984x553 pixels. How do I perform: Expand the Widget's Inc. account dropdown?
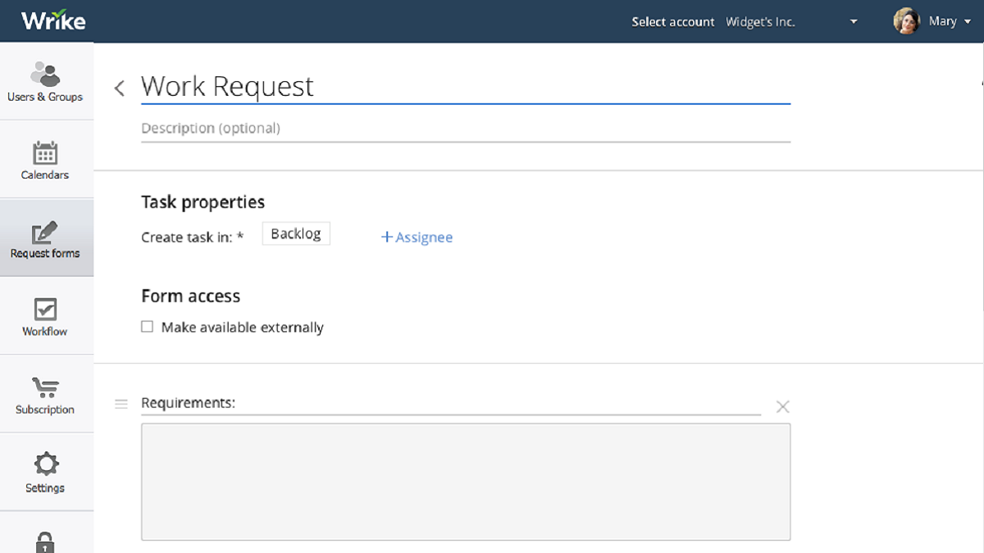(854, 22)
